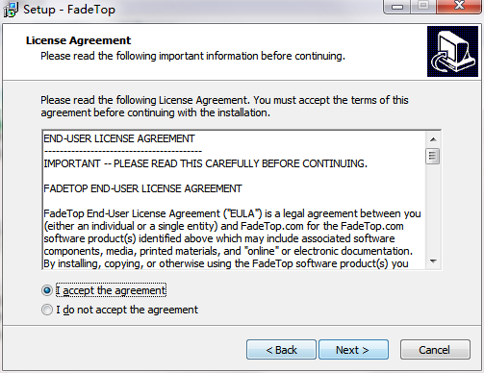This screenshot has height=373, width=484.
Task: Go back with the '< Back' button
Action: [281, 350]
